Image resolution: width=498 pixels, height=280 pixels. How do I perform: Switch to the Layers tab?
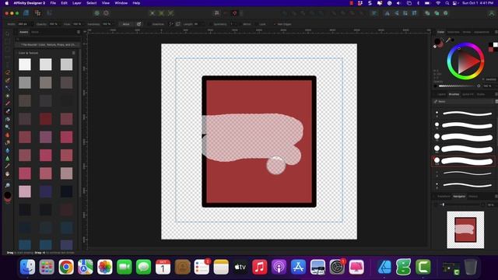pyautogui.click(x=441, y=94)
